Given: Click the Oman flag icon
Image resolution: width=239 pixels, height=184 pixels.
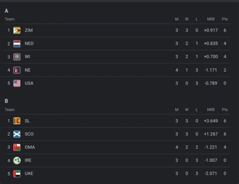Looking at the screenshot, I should pos(17,147).
